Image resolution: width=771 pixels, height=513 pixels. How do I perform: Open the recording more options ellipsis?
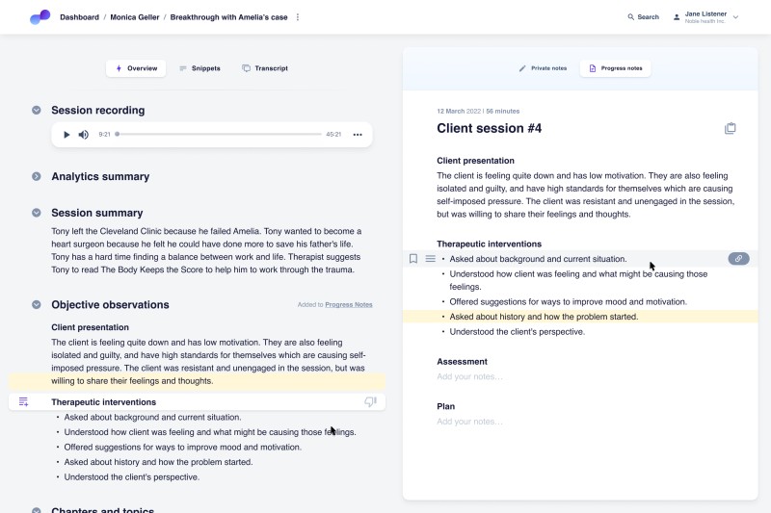click(358, 135)
